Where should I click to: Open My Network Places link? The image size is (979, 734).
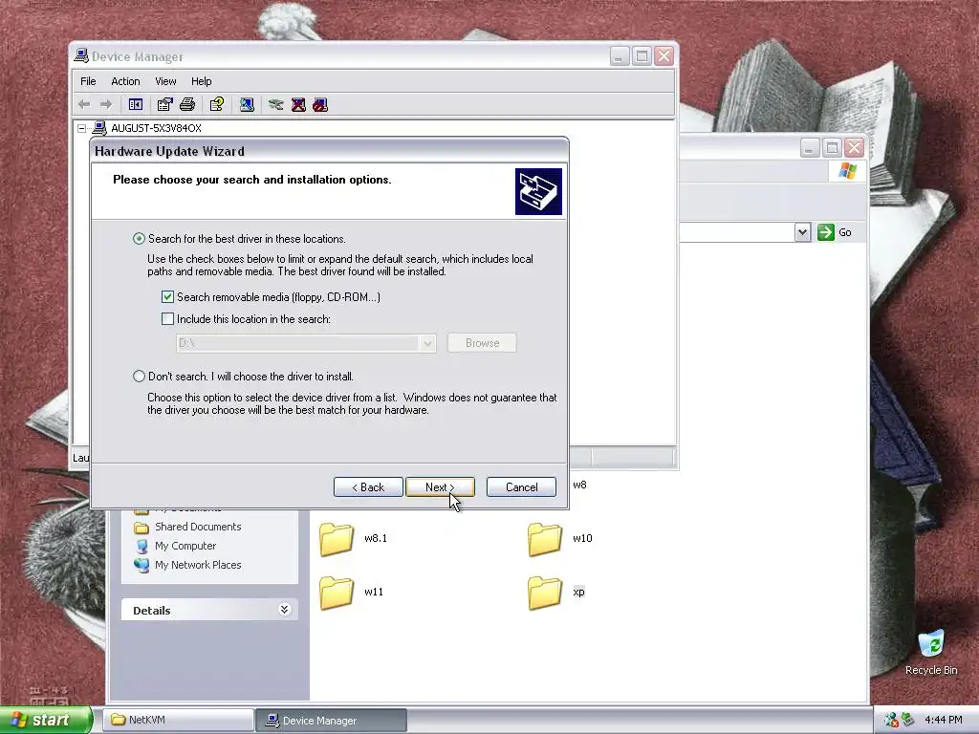[197, 565]
